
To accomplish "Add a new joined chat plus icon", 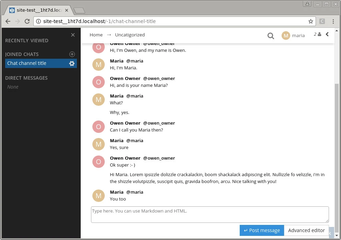I will point(72,54).
